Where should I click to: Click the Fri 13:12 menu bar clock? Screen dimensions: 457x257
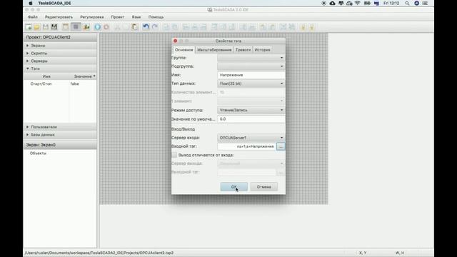pyautogui.click(x=391, y=3)
